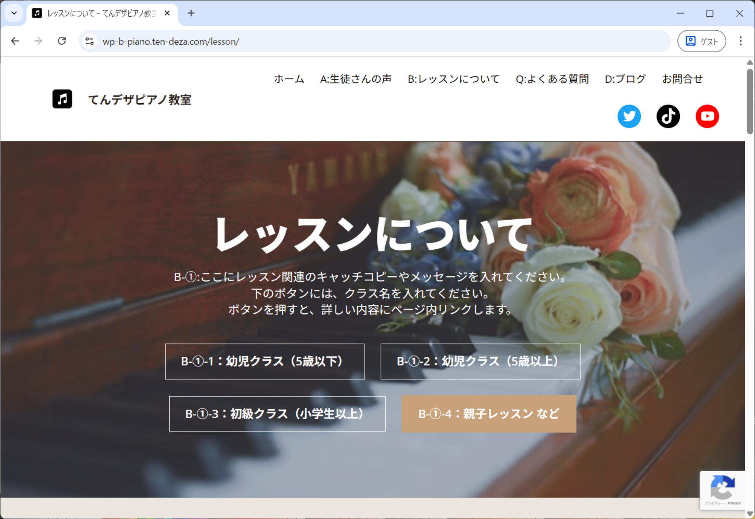Go back to previous page
Screen dimensions: 755x519
click(15, 41)
